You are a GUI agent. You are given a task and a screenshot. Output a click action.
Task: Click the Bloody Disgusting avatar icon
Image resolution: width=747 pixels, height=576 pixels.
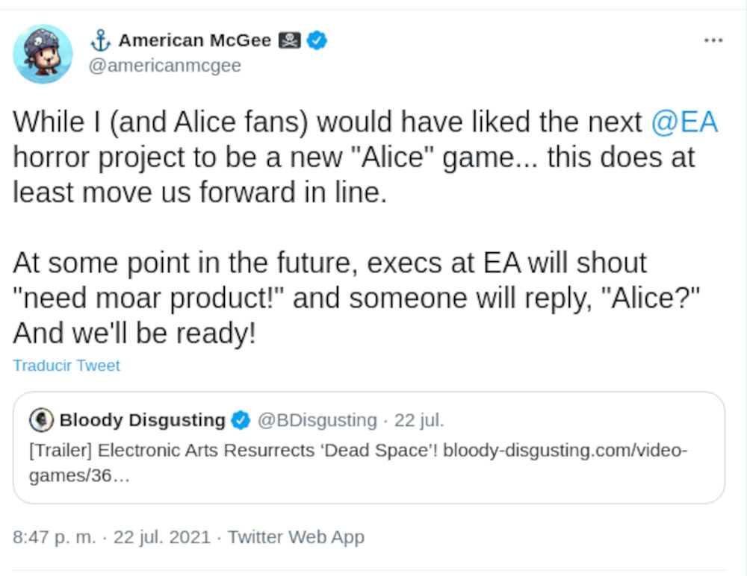point(42,421)
